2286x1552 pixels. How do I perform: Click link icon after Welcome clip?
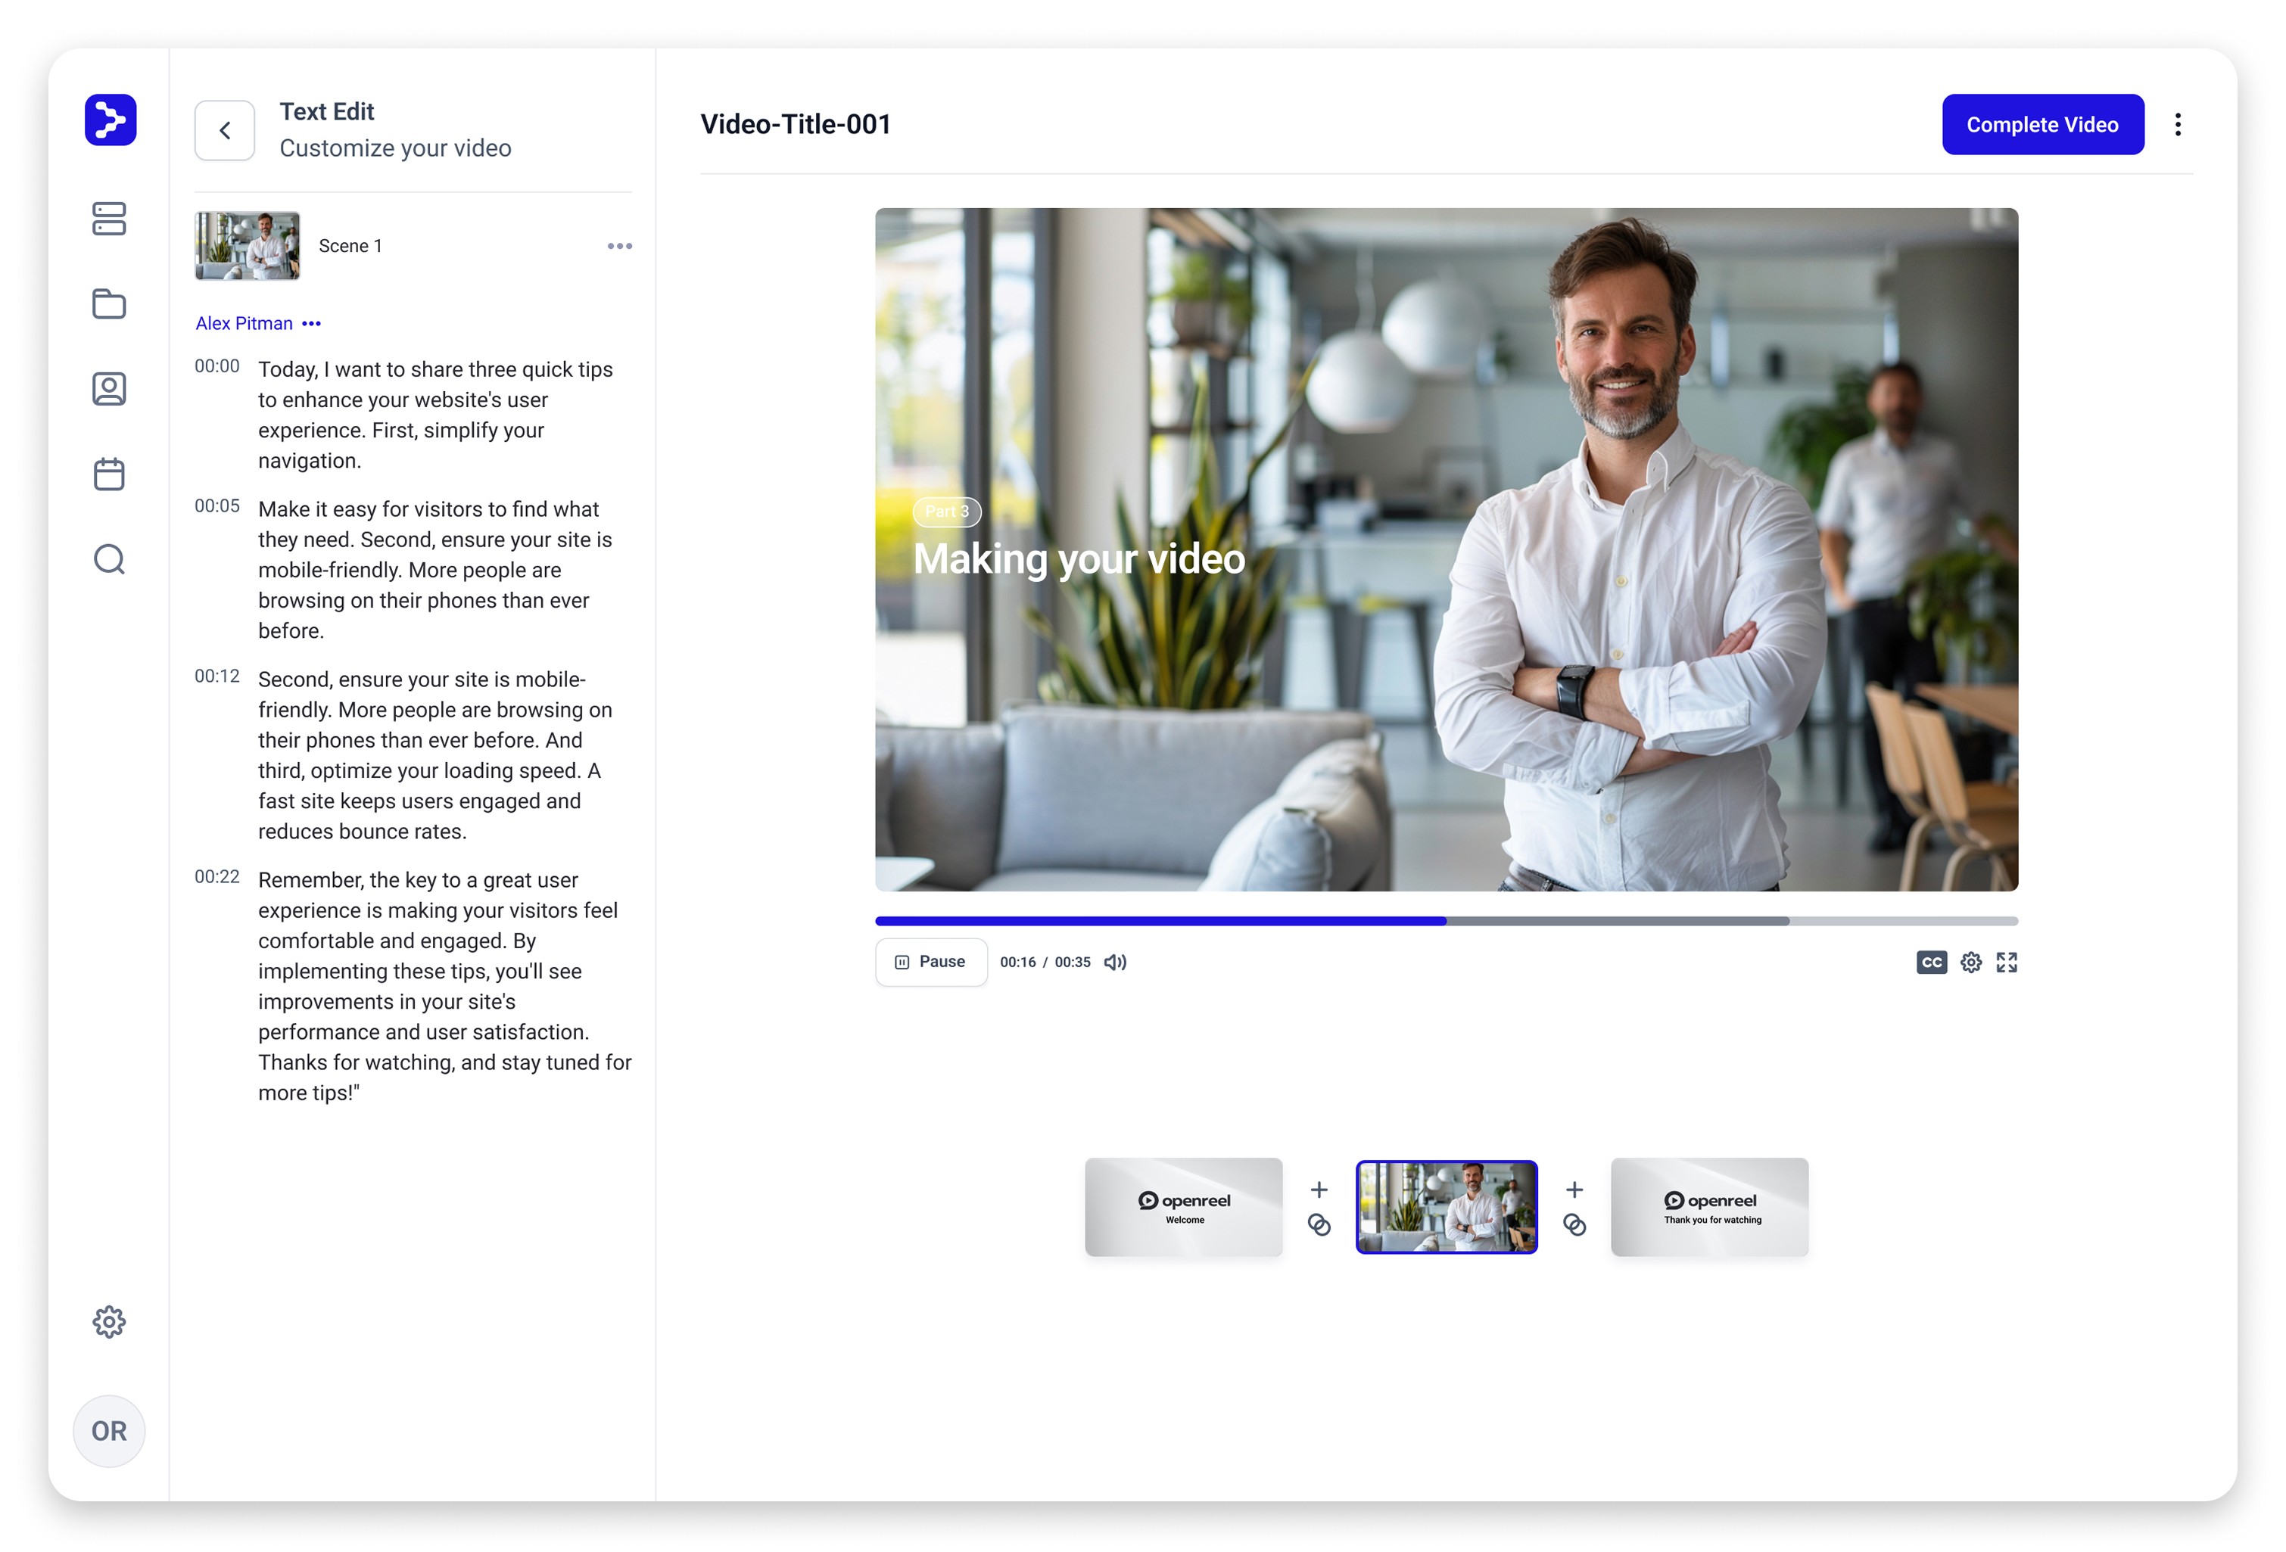click(x=1319, y=1224)
